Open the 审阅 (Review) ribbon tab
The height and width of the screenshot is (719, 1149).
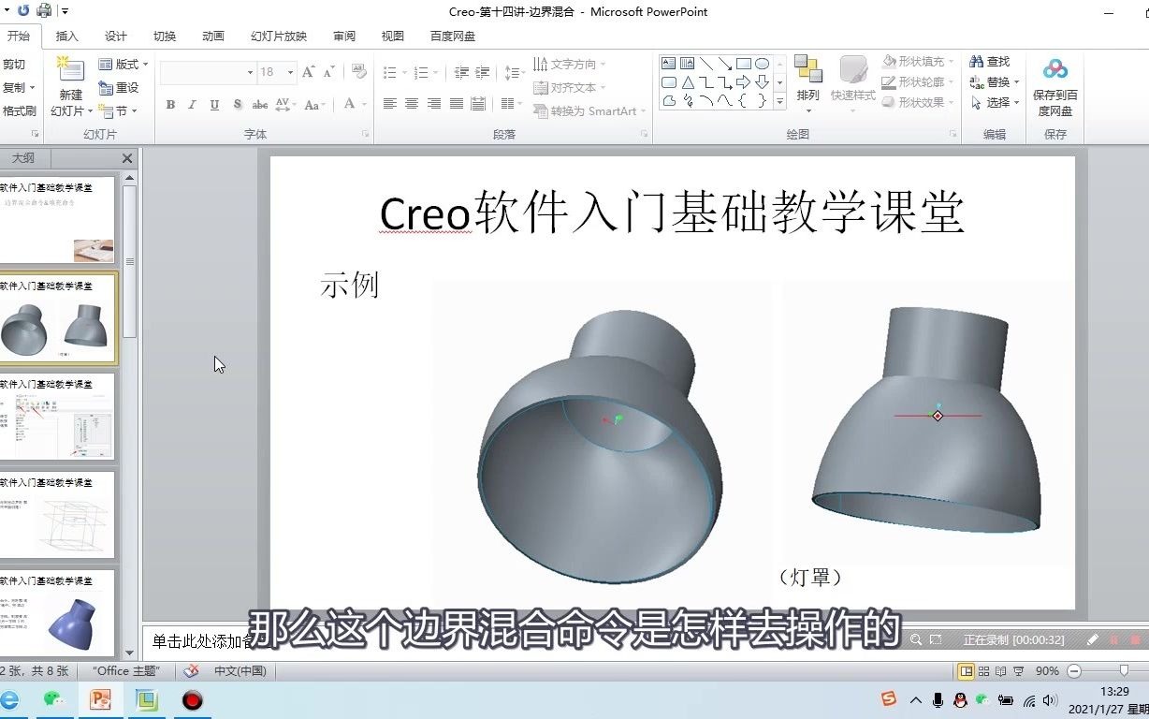[x=343, y=37]
